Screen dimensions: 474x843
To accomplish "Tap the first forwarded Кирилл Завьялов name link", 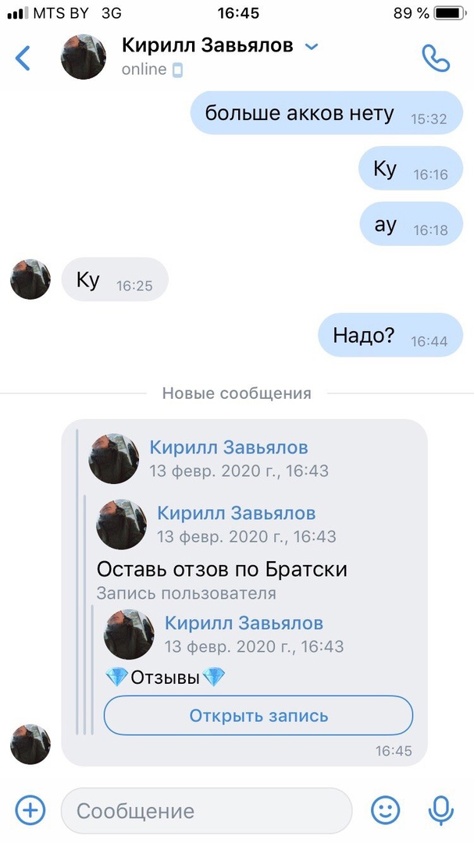I will [x=229, y=447].
